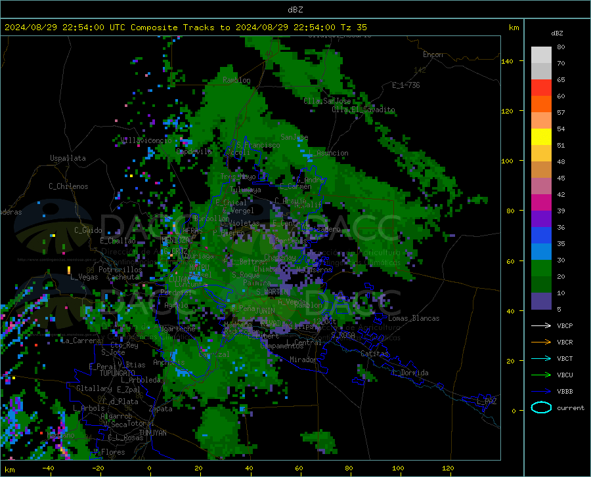Viewport: 591px width, 477px height.
Task: Click the Clla.El_Savadito map label
Action: coord(363,110)
